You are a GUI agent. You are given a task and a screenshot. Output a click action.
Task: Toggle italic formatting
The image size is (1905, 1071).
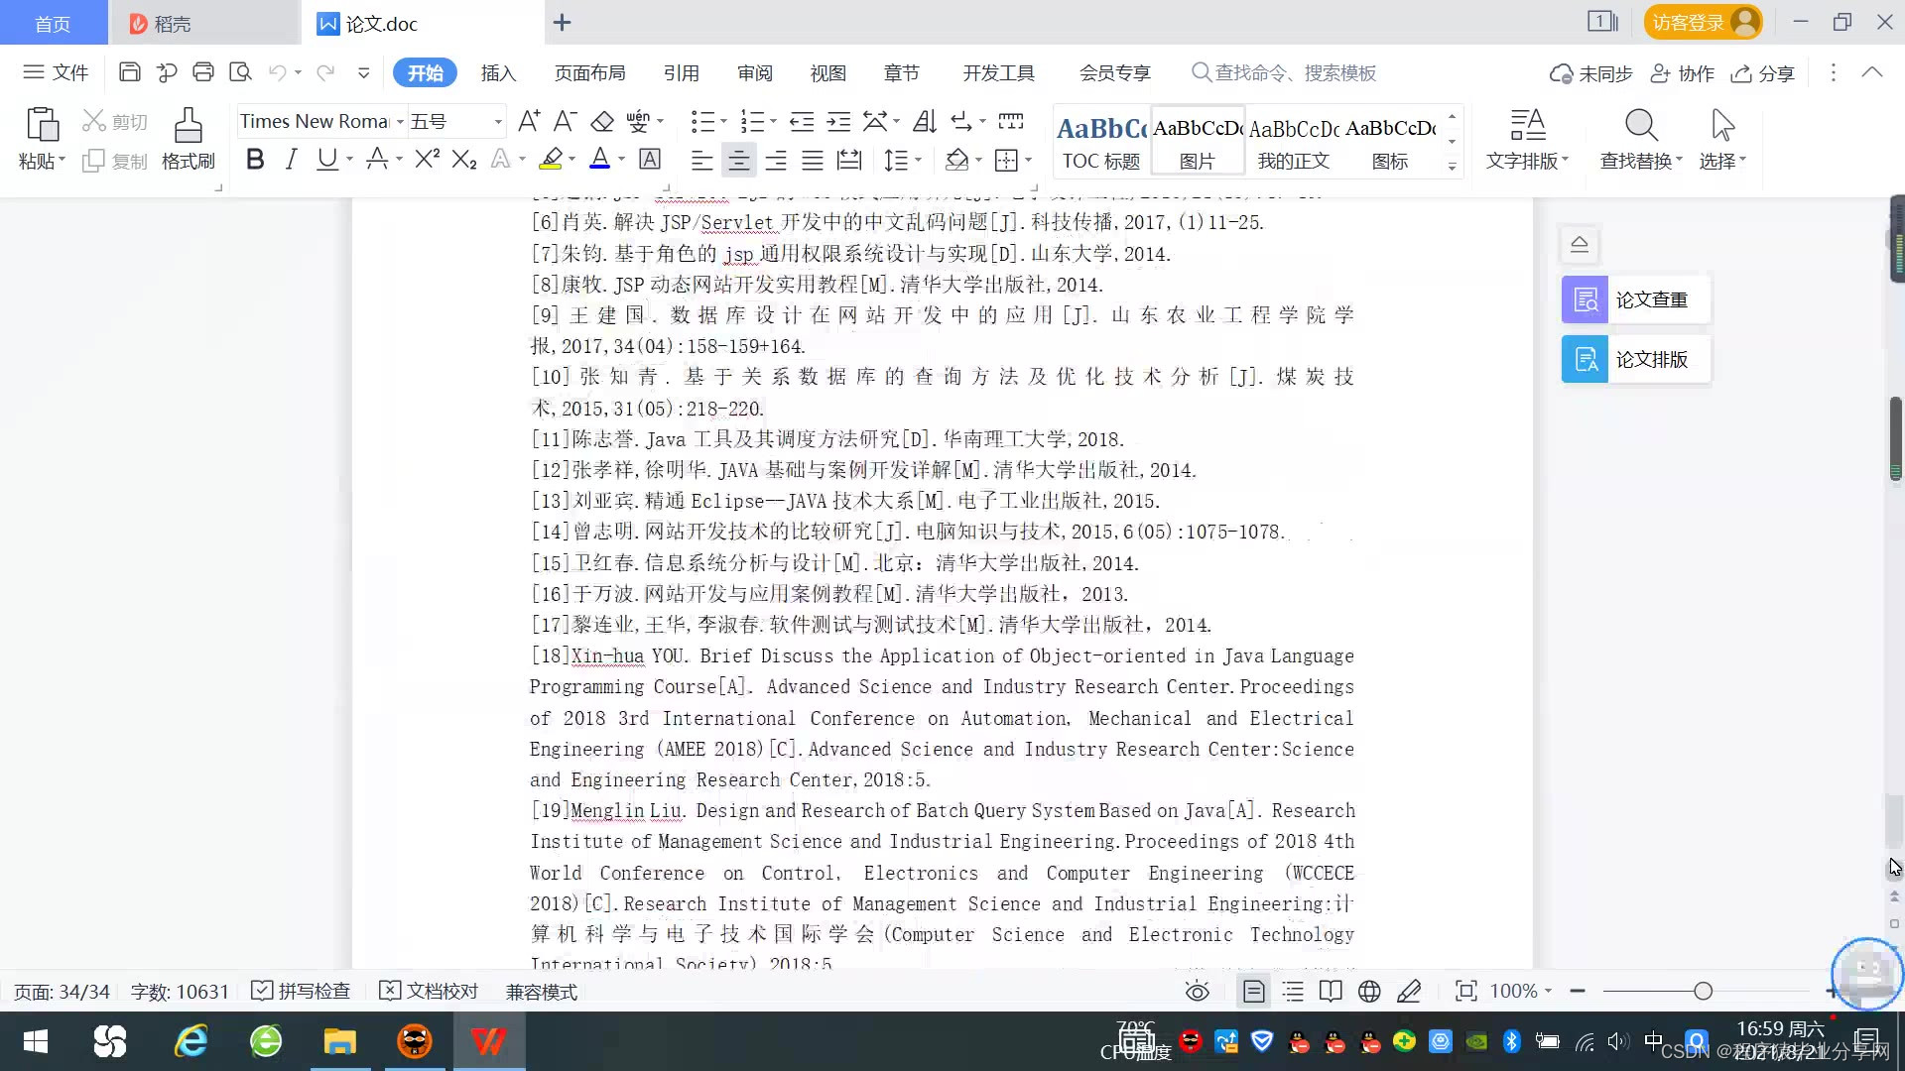coord(291,159)
